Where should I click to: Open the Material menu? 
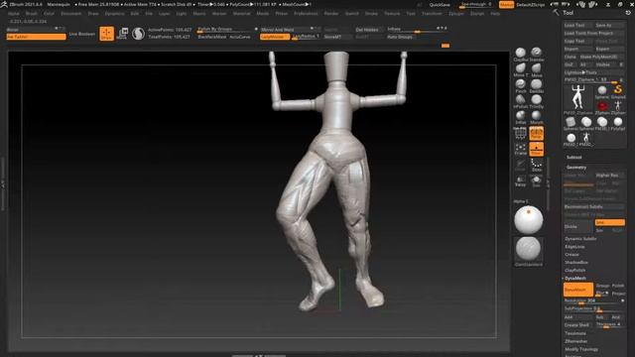tap(242, 13)
